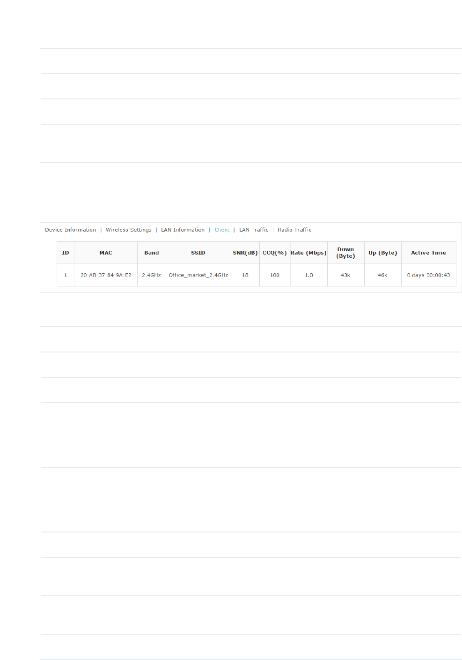Switch to the Wireless Settings tab
This screenshot has height=660, width=462.
point(128,230)
